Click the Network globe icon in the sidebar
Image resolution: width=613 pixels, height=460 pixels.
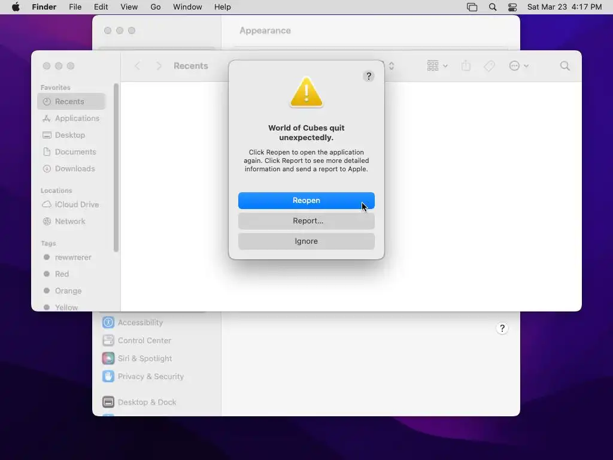tap(47, 221)
